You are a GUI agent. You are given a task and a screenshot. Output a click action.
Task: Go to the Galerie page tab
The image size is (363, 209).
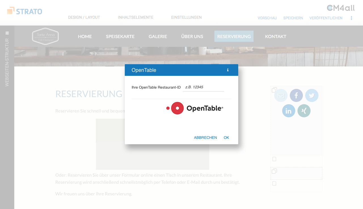[158, 36]
